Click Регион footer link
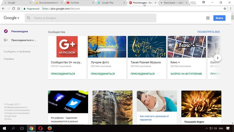234x132 pixels. (x=8, y=119)
